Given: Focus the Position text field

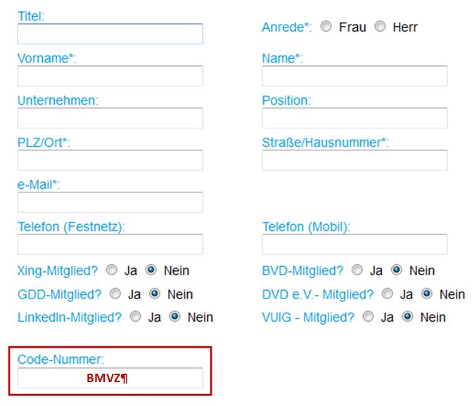Looking at the screenshot, I should 355,118.
